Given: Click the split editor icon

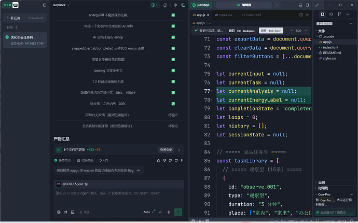Looking at the screenshot, I should (301, 15).
